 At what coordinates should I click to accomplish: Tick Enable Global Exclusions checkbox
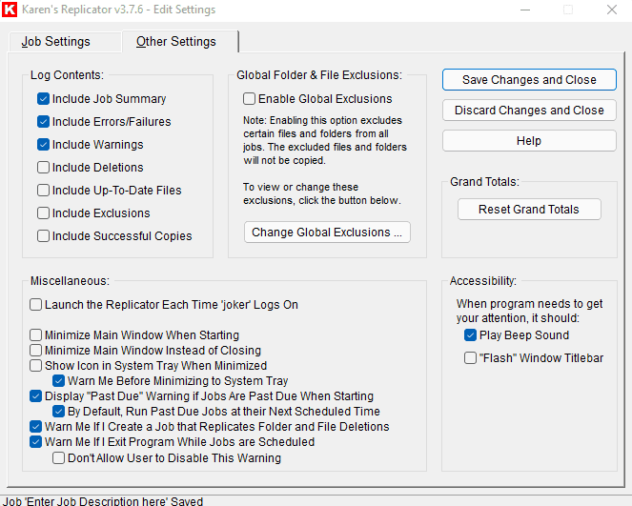coord(249,99)
